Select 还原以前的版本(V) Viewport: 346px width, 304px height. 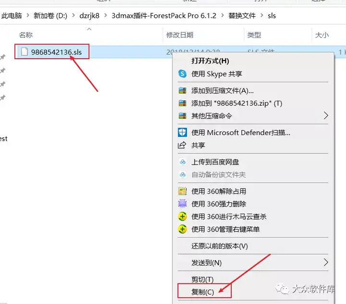(220, 246)
